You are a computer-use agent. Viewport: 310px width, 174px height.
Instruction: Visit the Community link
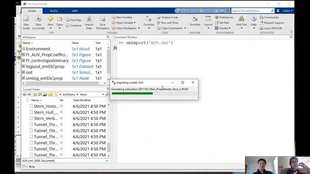tap(269, 17)
